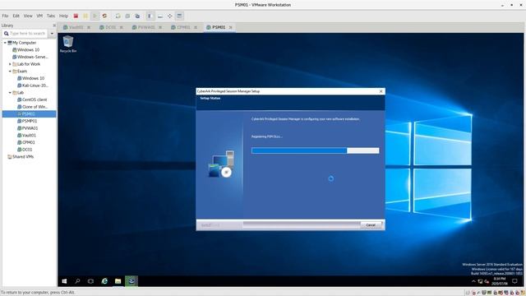Select Windows-Serve... VM in Library
This screenshot has height=296, width=526.
(30, 57)
